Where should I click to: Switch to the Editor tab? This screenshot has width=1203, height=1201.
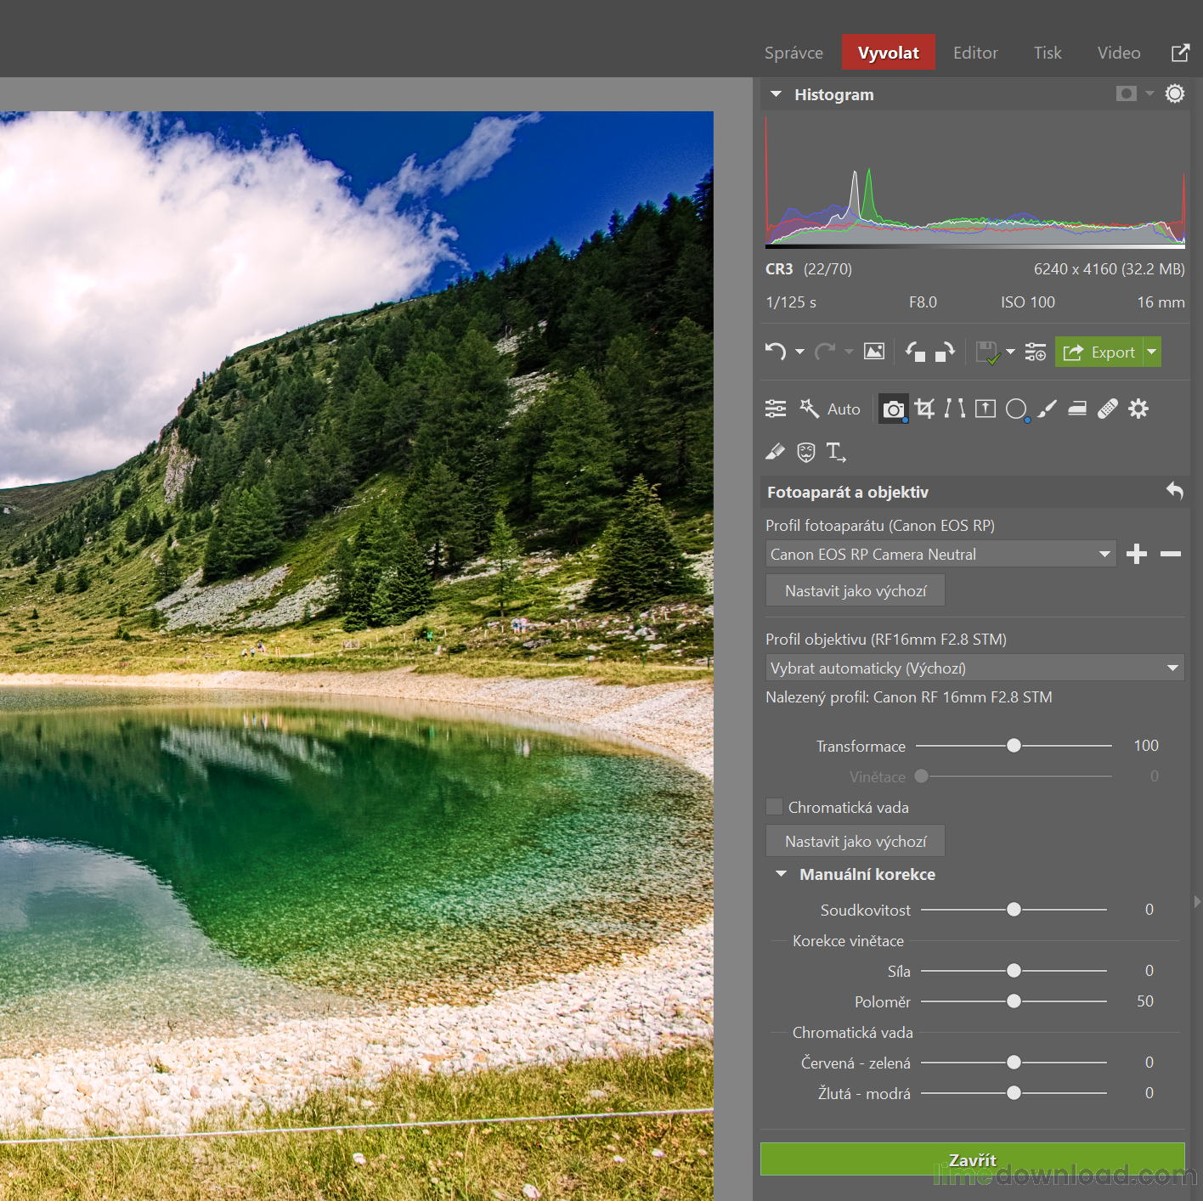[x=974, y=53]
